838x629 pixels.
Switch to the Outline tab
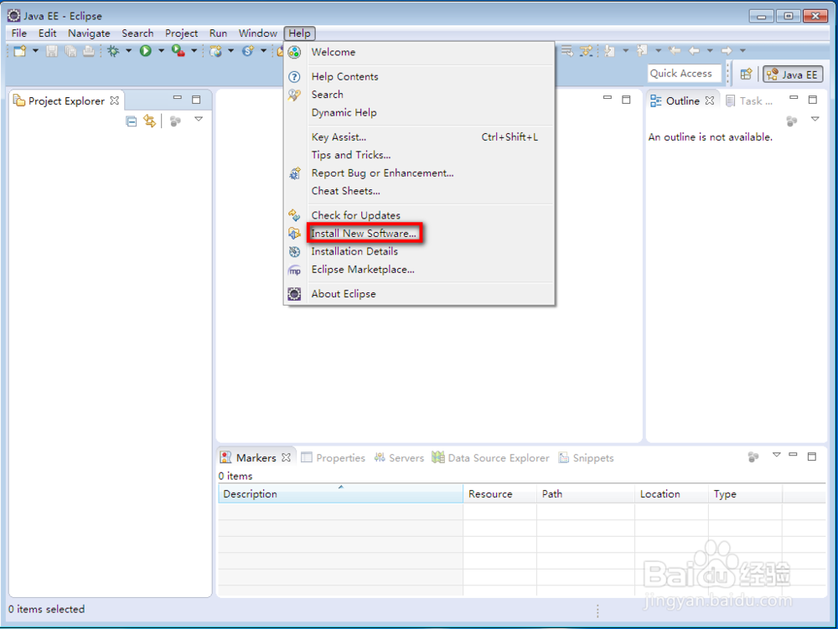point(682,101)
